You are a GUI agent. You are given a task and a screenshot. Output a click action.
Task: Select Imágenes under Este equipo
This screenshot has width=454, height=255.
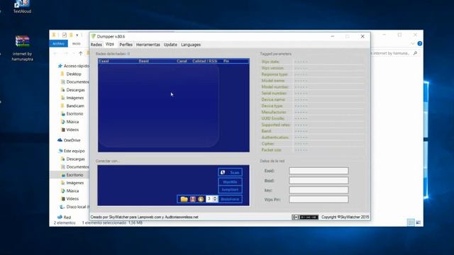(x=72, y=183)
